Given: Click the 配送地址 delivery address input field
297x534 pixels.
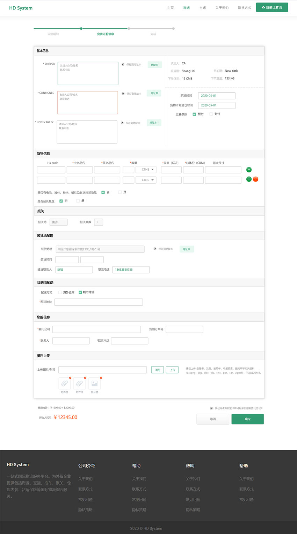Looking at the screenshot, I should click(99, 302).
